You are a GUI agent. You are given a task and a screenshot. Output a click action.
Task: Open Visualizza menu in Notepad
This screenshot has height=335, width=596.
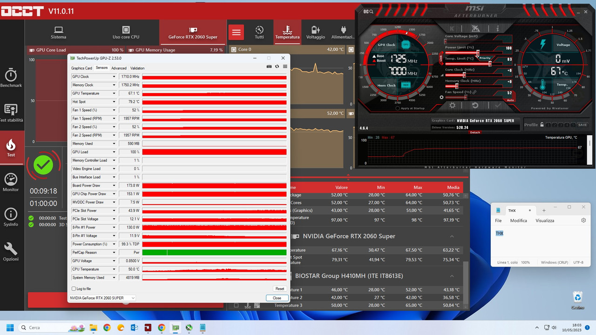pyautogui.click(x=545, y=221)
